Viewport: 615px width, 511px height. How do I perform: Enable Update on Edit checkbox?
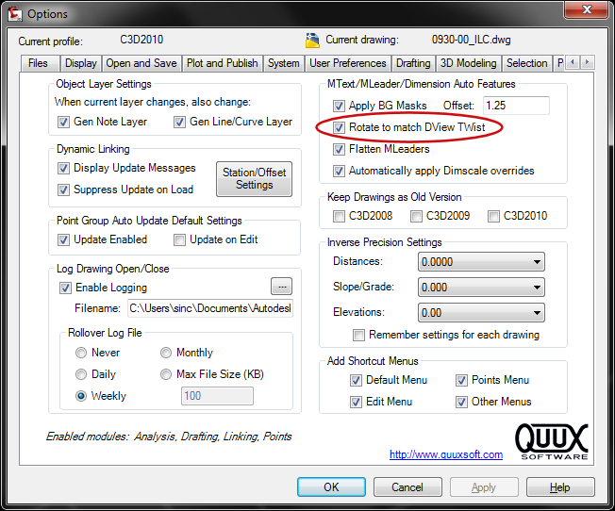coord(179,239)
